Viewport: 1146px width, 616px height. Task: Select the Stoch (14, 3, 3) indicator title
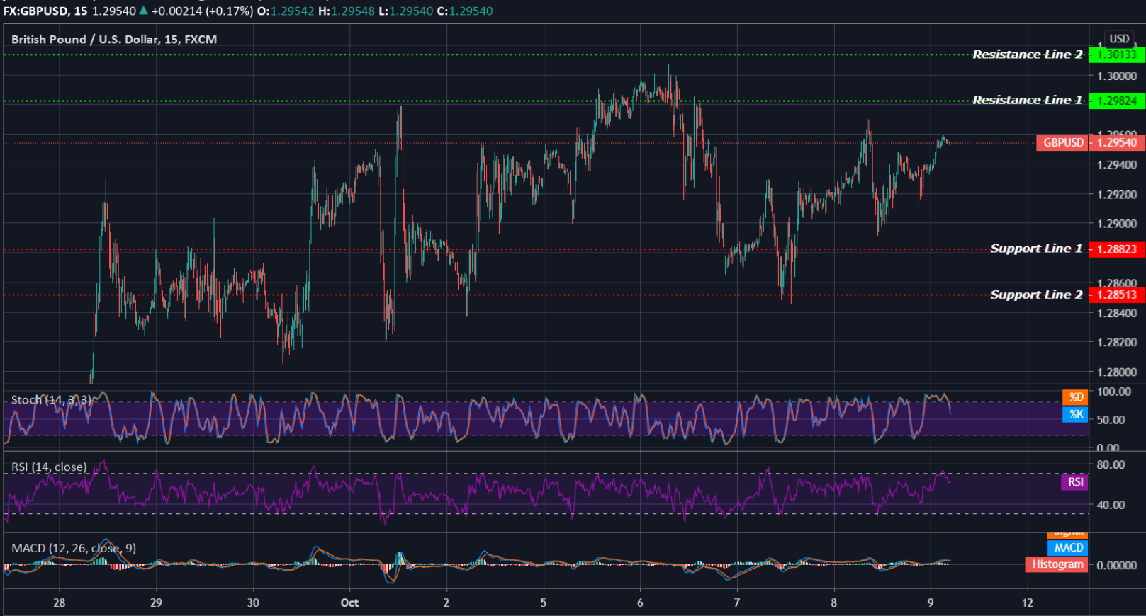coord(51,400)
